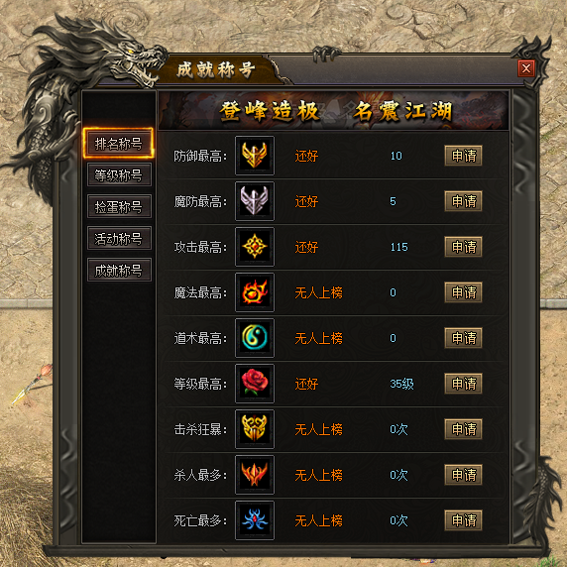Click 申请 in the 死亡最多 row
Image resolution: width=567 pixels, height=567 pixels.
click(x=463, y=520)
